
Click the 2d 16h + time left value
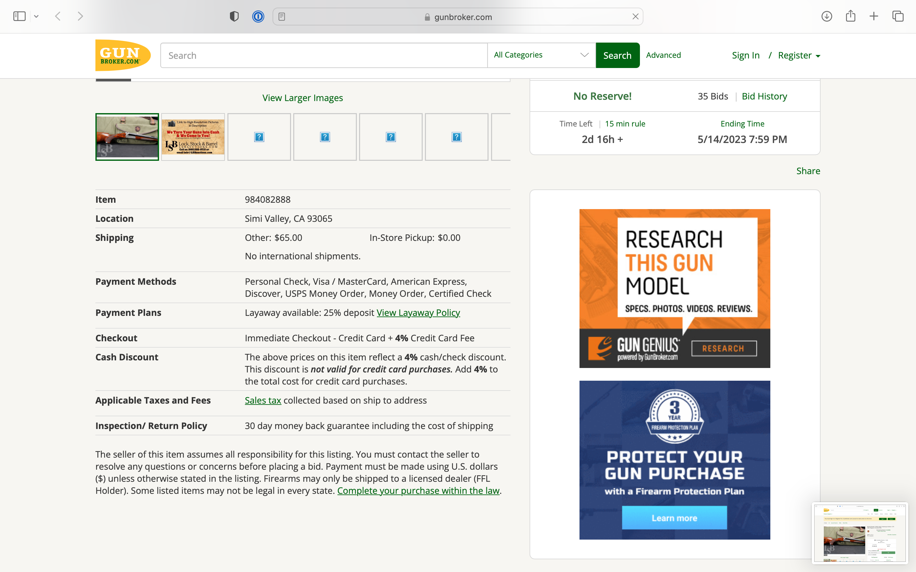(x=602, y=139)
